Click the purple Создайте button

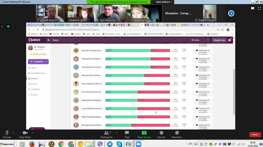click(x=38, y=62)
